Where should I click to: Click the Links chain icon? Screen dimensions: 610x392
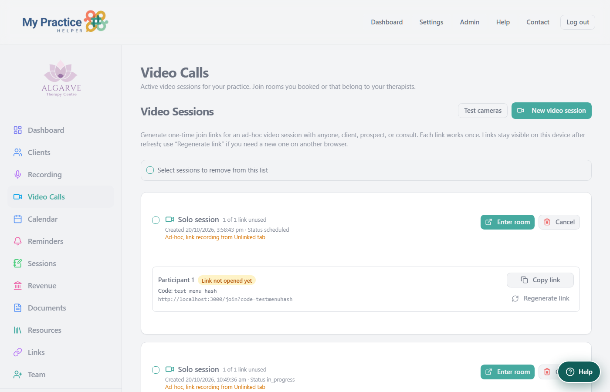pos(17,352)
